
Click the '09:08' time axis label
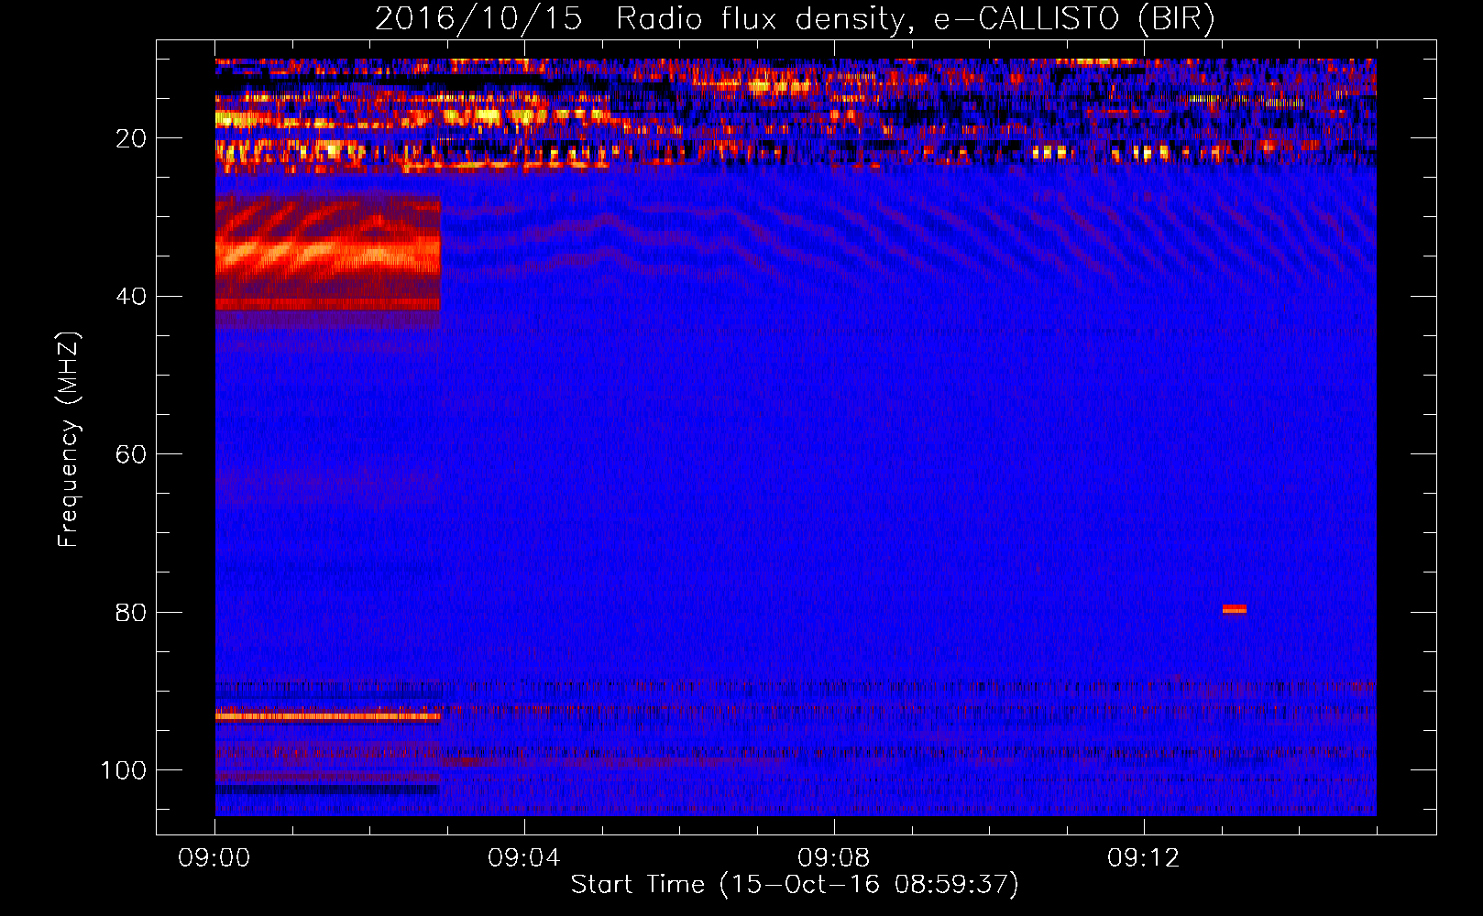point(834,858)
